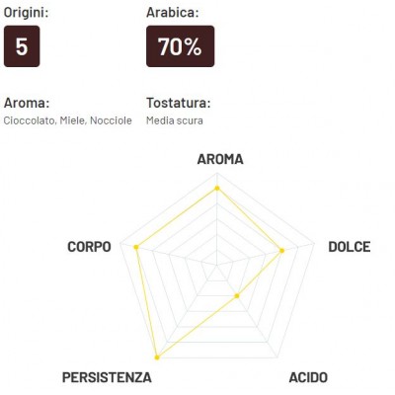The height and width of the screenshot is (395, 395).
Task: Click the outer pentagon vertex near DOLCE
Action: click(x=314, y=244)
